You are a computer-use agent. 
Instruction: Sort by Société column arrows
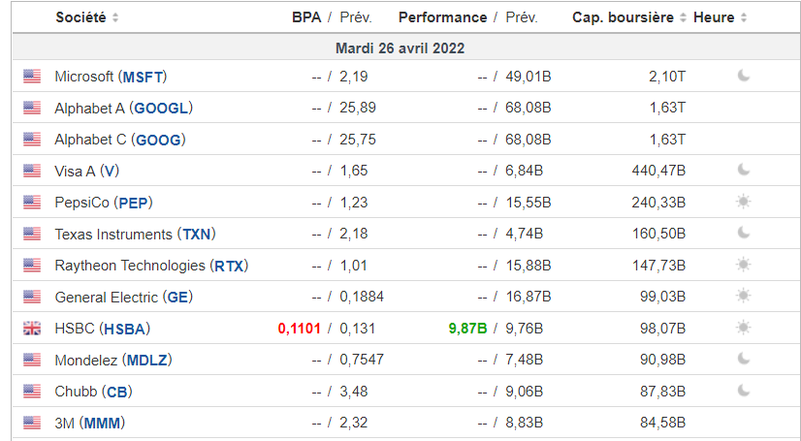116,18
